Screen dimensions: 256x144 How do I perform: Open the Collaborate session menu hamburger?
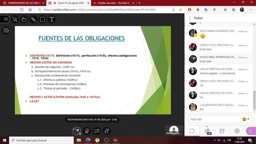point(6,19)
